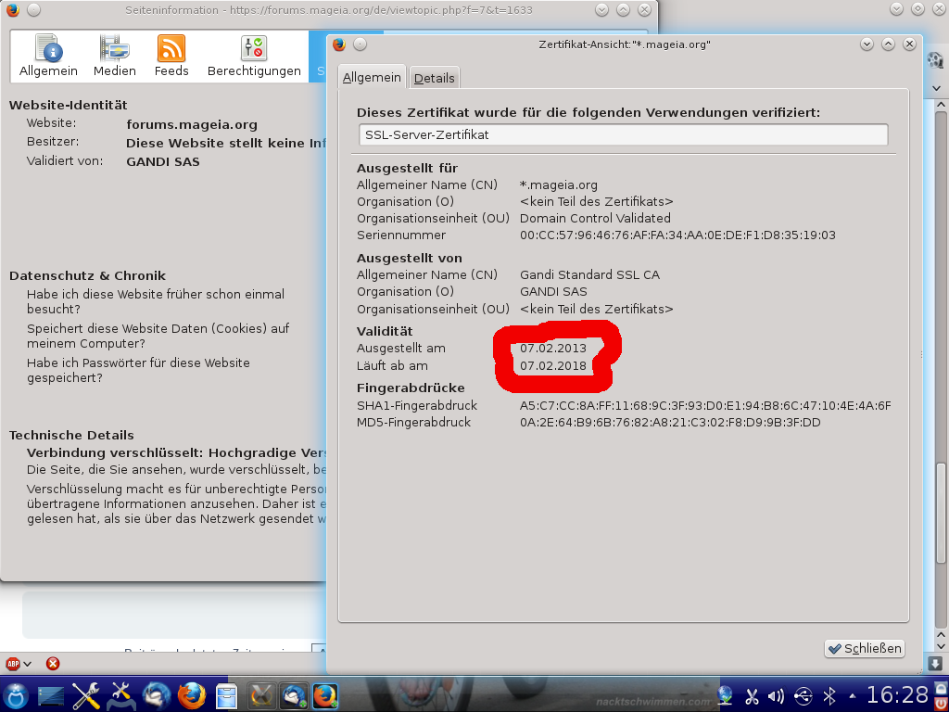This screenshot has height=712, width=949.
Task: Click GANDI SAS next to Validiert von
Action: pyautogui.click(x=163, y=161)
